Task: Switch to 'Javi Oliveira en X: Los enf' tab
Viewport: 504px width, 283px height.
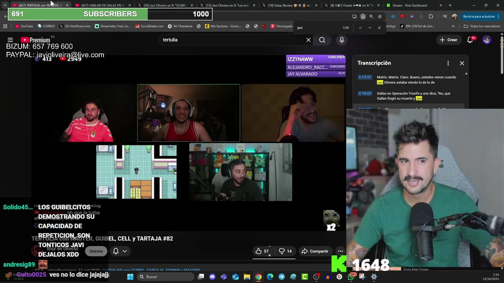Action: click(x=228, y=6)
